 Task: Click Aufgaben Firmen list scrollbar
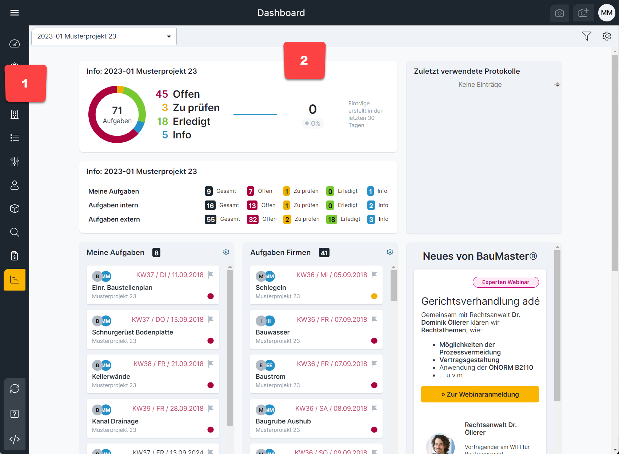[x=394, y=285]
